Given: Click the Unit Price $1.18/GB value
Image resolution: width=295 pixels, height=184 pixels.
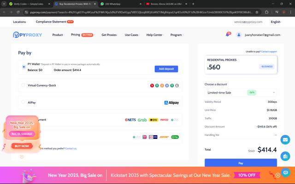Looking at the screenshot, I should pyautogui.click(x=271, y=110).
